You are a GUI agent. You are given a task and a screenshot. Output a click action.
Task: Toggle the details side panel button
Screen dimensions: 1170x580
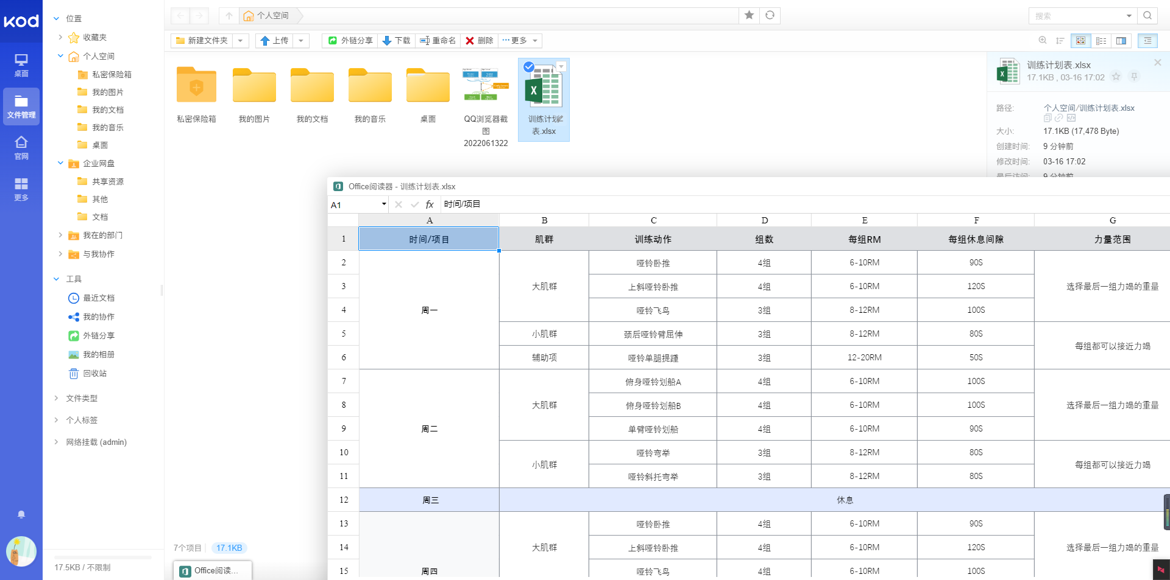(x=1147, y=41)
